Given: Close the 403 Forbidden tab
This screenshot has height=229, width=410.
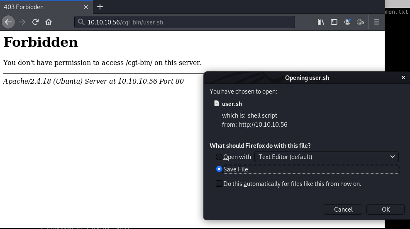Looking at the screenshot, I should tap(86, 7).
